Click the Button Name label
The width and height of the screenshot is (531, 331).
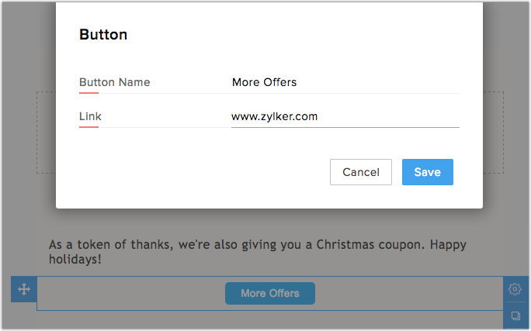click(114, 82)
